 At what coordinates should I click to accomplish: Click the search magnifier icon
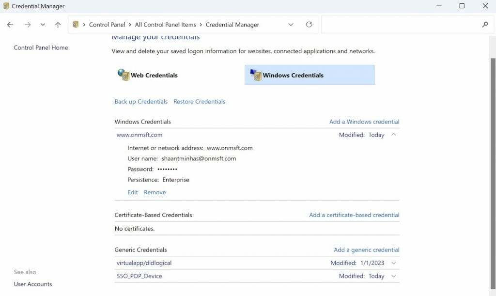point(485,25)
